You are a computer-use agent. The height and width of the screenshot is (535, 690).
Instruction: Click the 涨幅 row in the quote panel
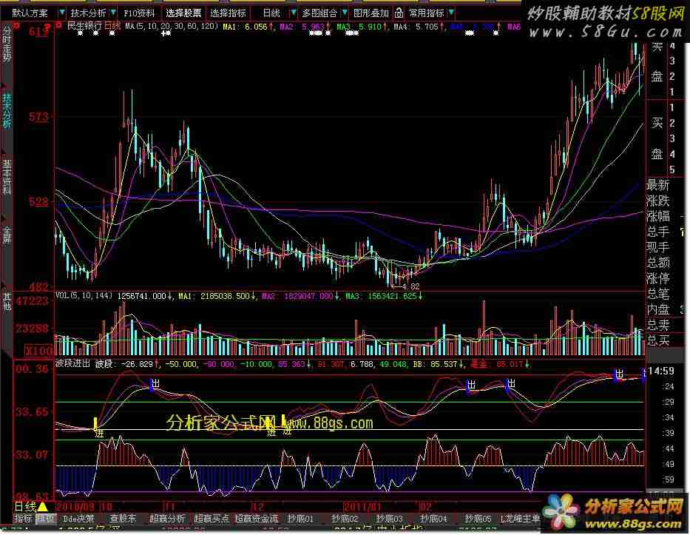(658, 216)
